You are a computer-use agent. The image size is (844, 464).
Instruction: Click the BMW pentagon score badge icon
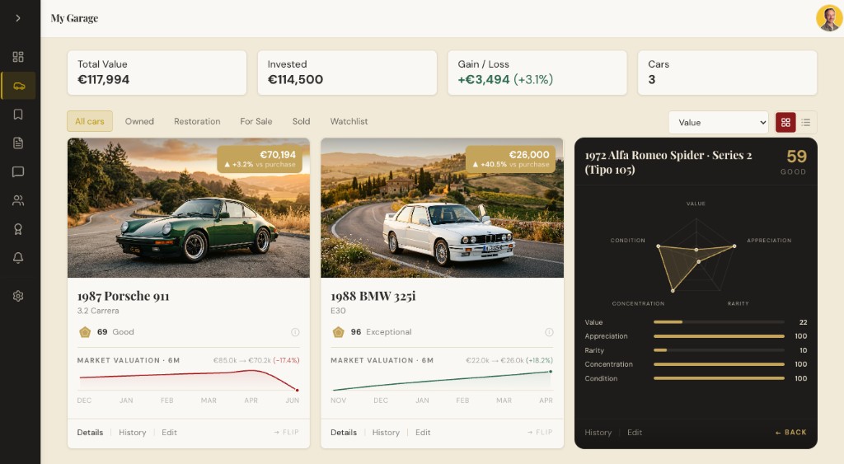coord(338,332)
